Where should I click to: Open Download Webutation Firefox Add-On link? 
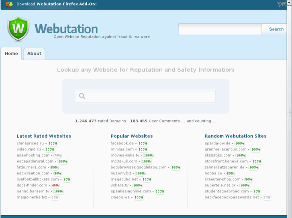57,4
